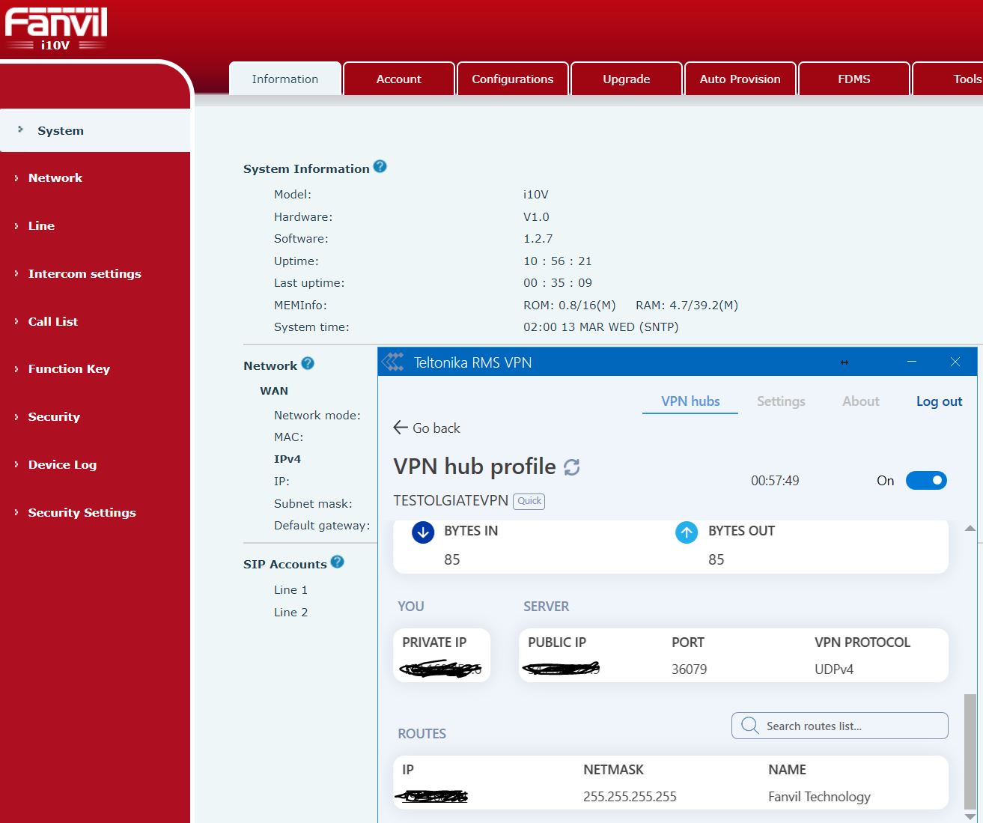Click the Log out link
The width and height of the screenshot is (983, 823).
point(940,401)
